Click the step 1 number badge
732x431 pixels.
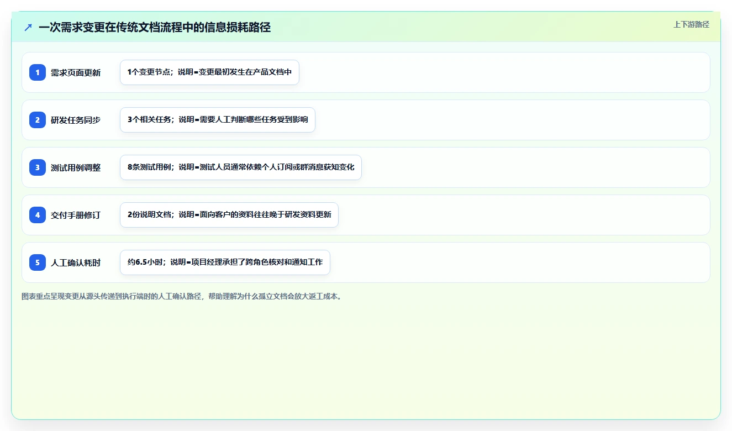click(x=38, y=72)
